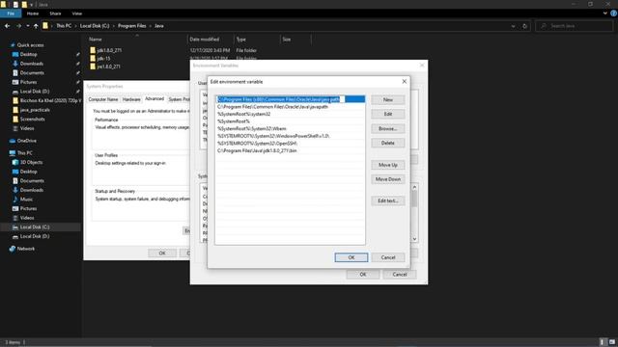Viewport: 618px width, 347px height.
Task: Click OK in System Properties window
Action: pos(162,253)
